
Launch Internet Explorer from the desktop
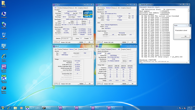coord(4,58)
